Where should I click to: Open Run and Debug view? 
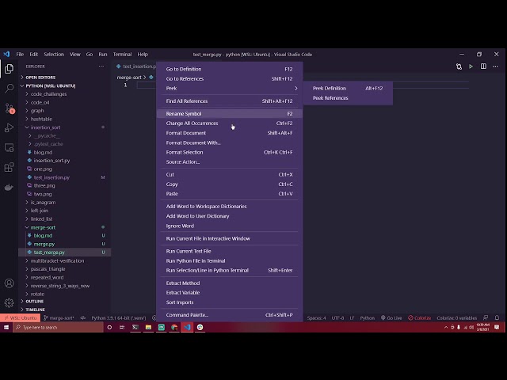(x=9, y=128)
